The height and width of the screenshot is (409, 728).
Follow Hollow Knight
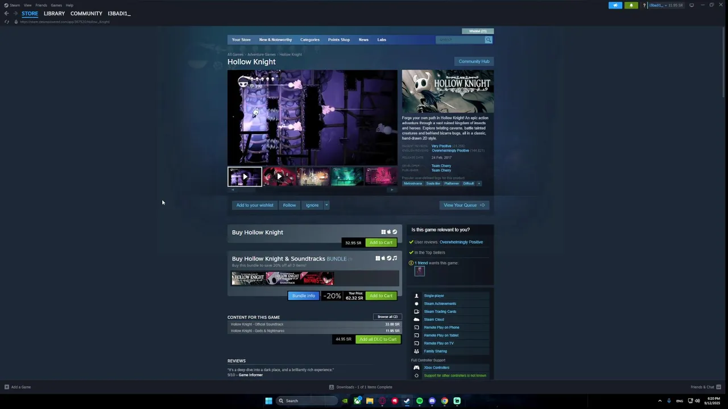289,205
